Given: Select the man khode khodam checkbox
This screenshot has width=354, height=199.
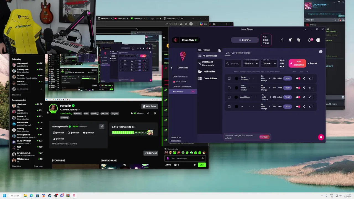Looking at the screenshot, I should click(229, 88).
